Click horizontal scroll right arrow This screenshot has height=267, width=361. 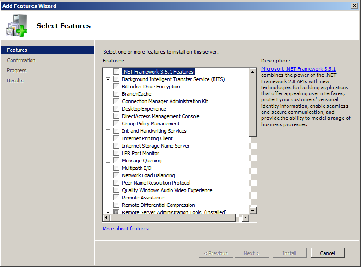[245, 217]
